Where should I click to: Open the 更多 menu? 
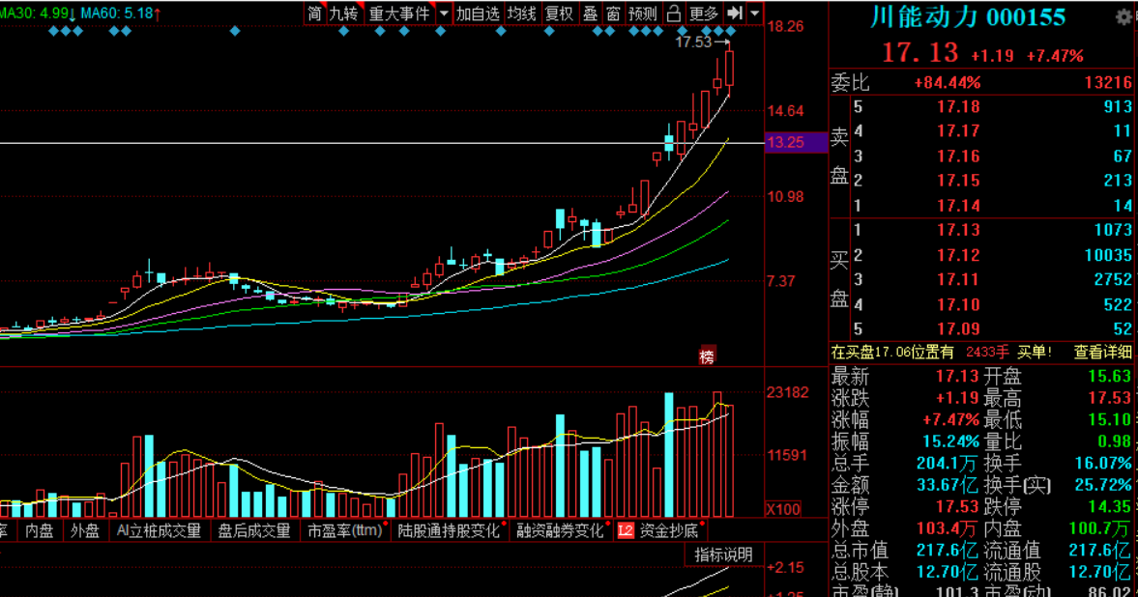(704, 14)
